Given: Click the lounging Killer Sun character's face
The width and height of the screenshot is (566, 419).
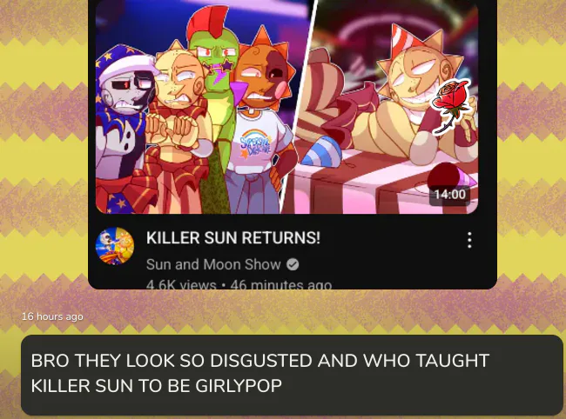Looking at the screenshot, I should pyautogui.click(x=415, y=81).
